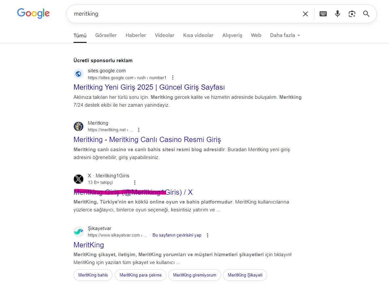
Task: Open the Videolar tab
Action: [164, 35]
